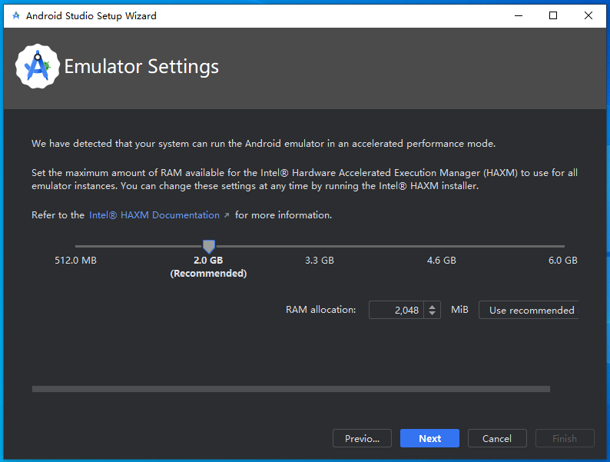The image size is (610, 462).
Task: Click the 2.0 GB Recommended label
Action: coord(208,267)
